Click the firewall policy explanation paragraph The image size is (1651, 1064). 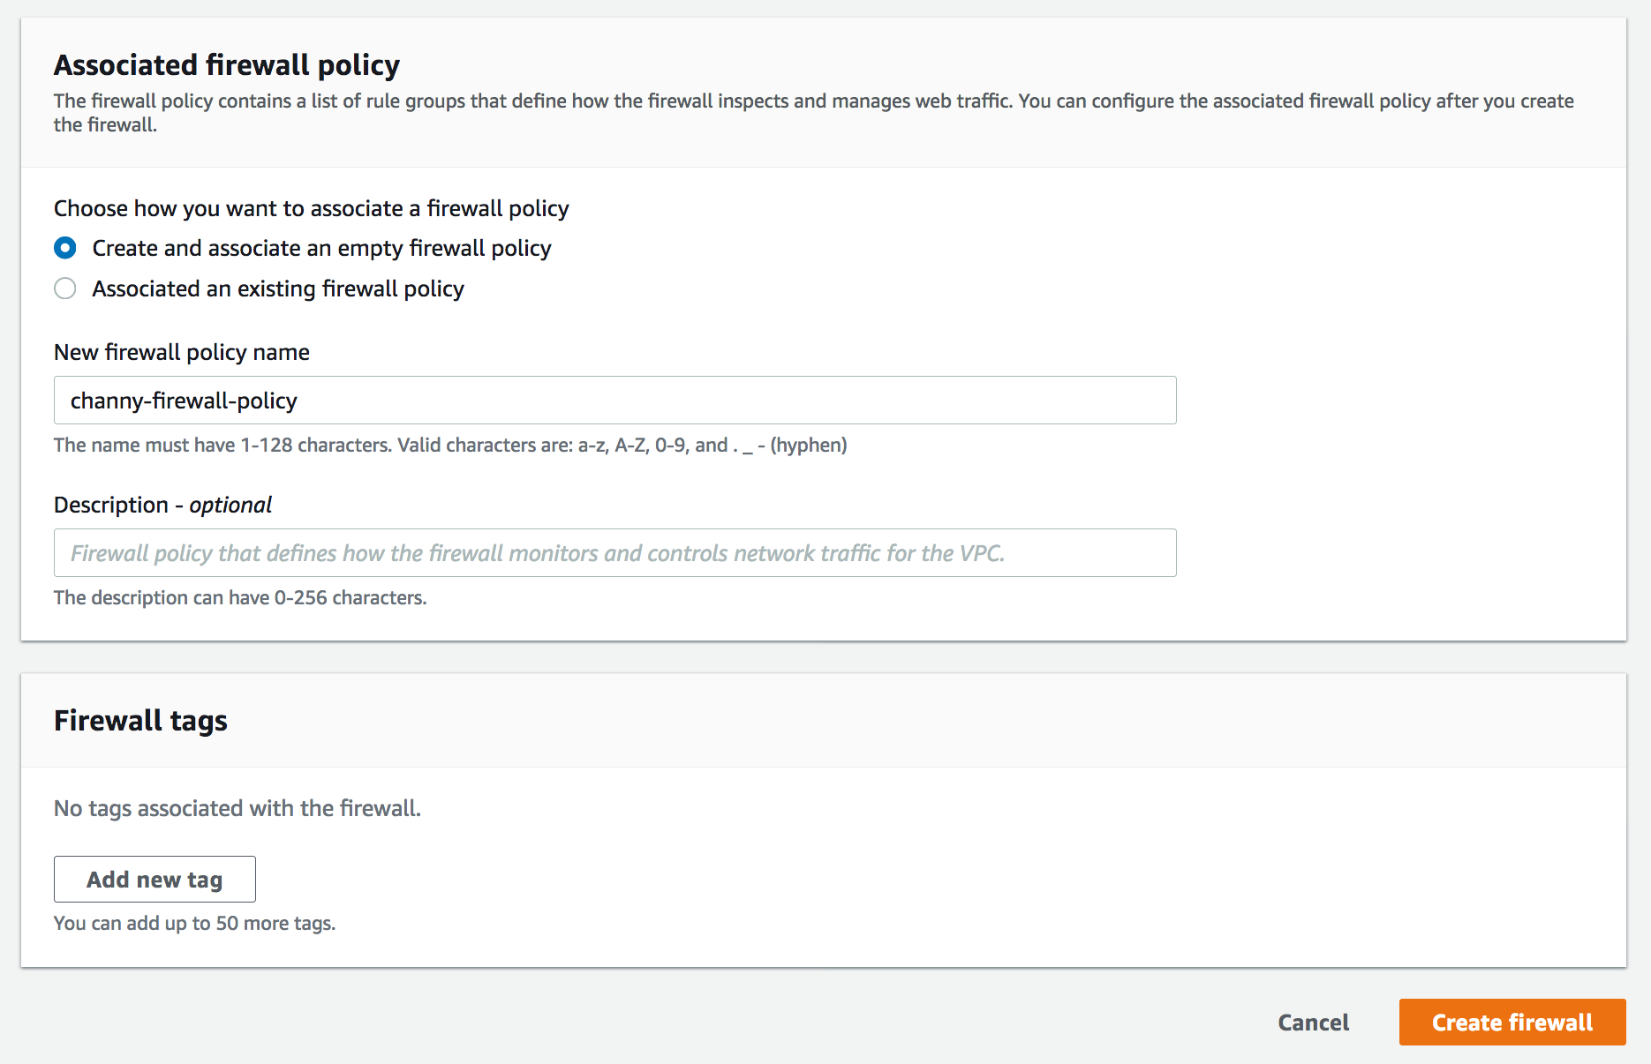[x=812, y=102]
